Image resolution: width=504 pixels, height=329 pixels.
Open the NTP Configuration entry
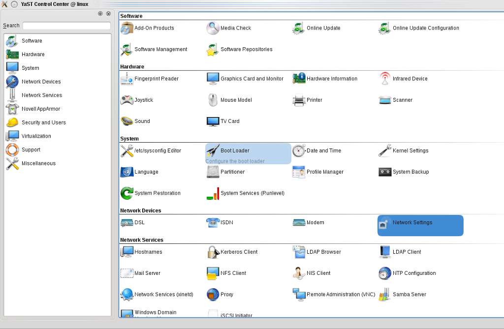[x=414, y=273]
